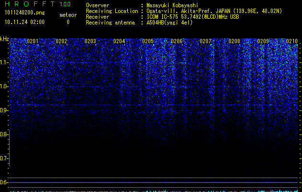Click the 0201 time marker
This screenshot has height=192, width=302.
click(x=33, y=41)
